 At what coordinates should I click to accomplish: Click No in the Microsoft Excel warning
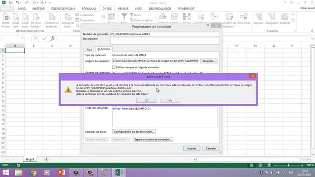coord(170,100)
